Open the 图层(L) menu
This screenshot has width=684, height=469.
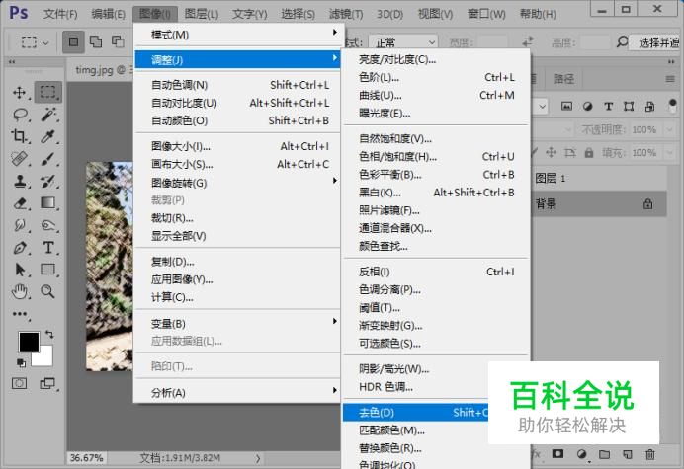(x=201, y=14)
